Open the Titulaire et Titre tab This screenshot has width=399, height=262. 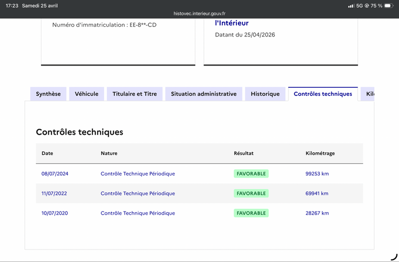(x=135, y=94)
